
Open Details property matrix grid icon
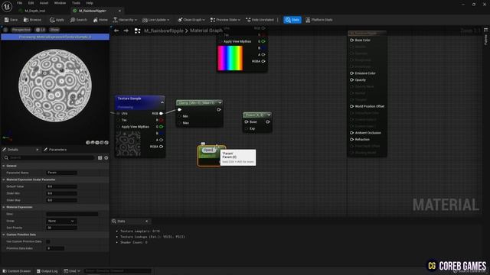[x=100, y=158]
